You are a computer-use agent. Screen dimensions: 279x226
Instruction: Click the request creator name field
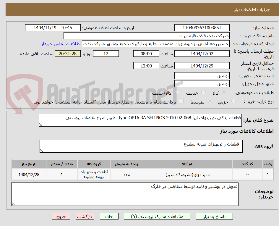(156, 44)
